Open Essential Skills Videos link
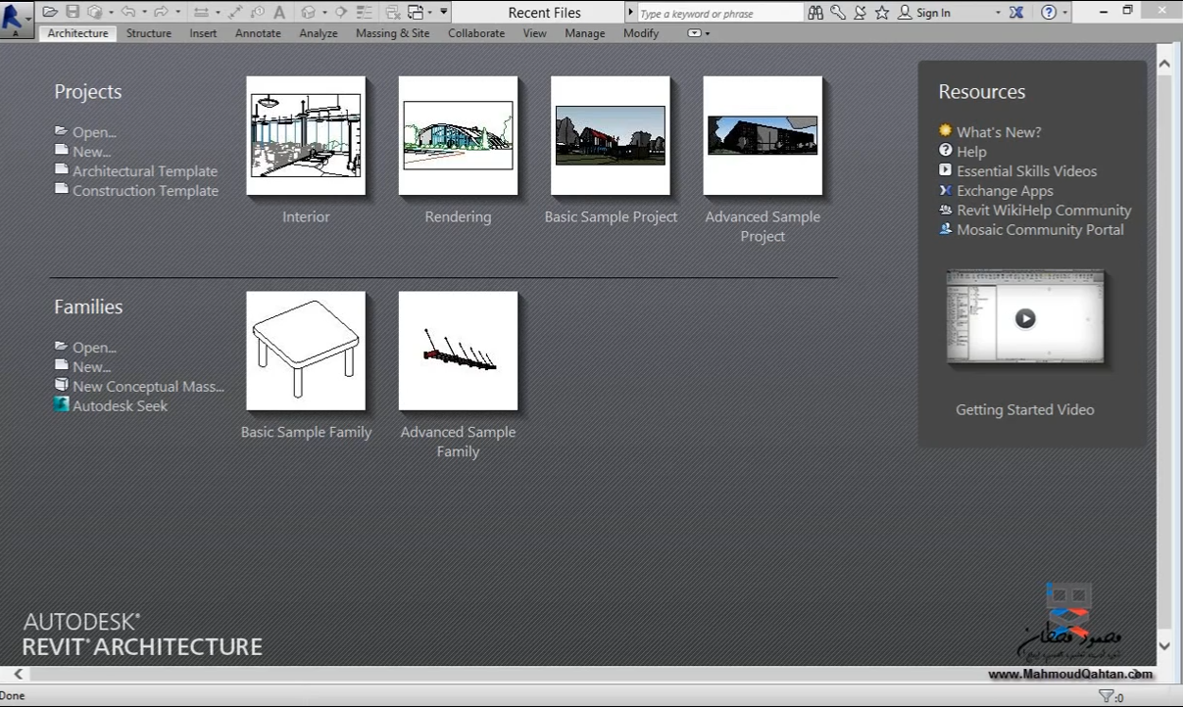Viewport: 1183px width, 707px height. (1026, 171)
